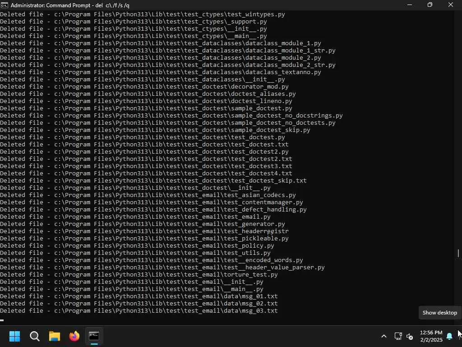The width and height of the screenshot is (462, 347).
Task: Launch File Explorer from taskbar
Action: point(55,336)
